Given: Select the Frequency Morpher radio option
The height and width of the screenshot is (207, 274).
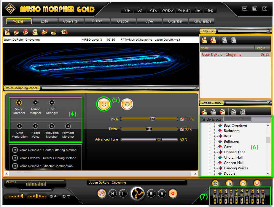Looking at the screenshot, I should [x=52, y=126].
